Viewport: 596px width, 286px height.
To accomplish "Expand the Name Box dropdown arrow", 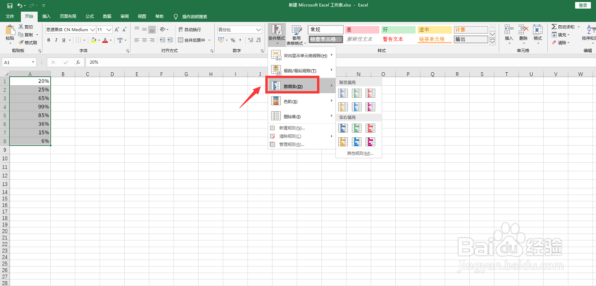I will click(33, 62).
